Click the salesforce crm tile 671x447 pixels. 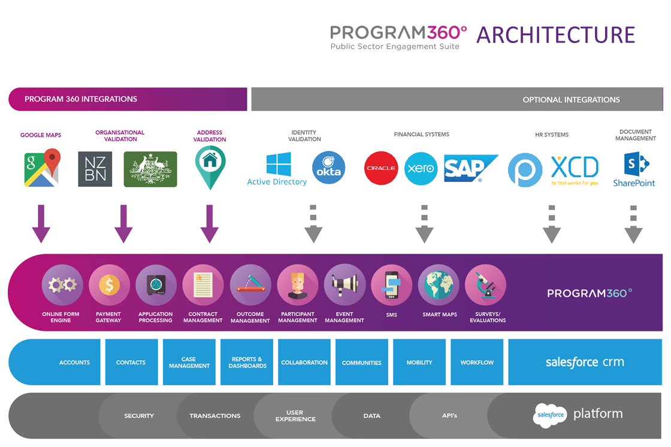pos(585,363)
